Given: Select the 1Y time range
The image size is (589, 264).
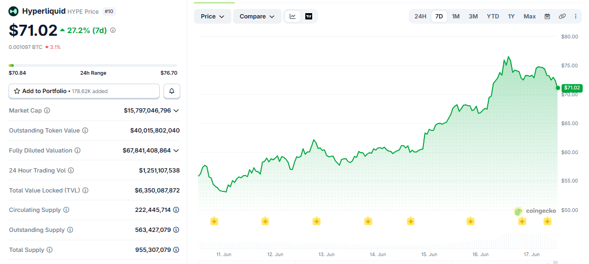Looking at the screenshot, I should [x=511, y=16].
